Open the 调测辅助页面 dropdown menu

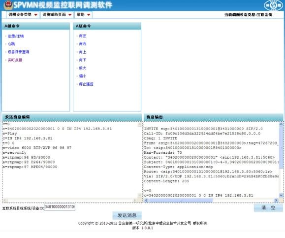coord(57,15)
